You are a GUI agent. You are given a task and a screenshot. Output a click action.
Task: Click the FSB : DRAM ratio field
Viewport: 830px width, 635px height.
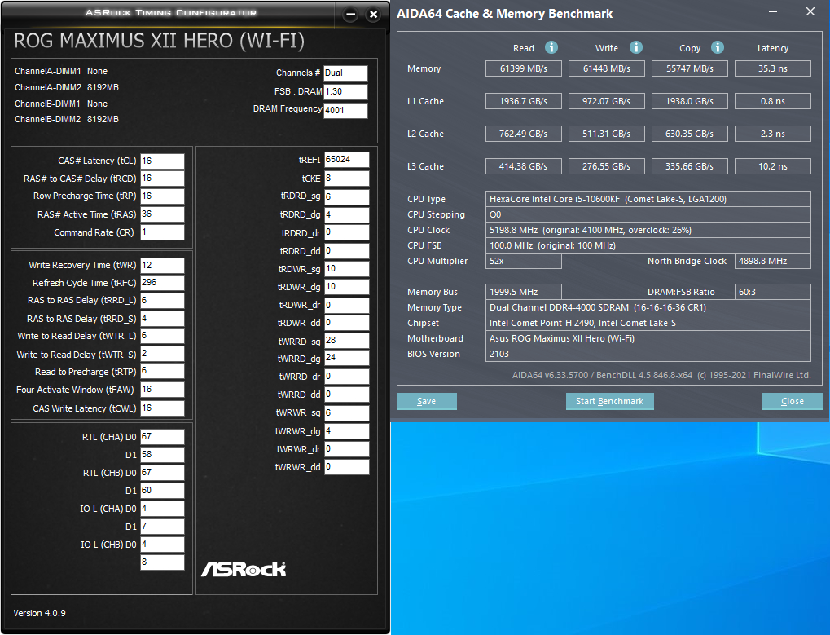[345, 91]
